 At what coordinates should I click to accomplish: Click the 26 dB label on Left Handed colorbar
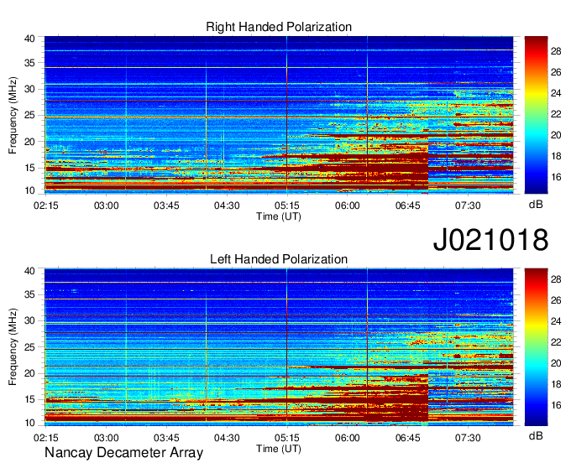[556, 300]
